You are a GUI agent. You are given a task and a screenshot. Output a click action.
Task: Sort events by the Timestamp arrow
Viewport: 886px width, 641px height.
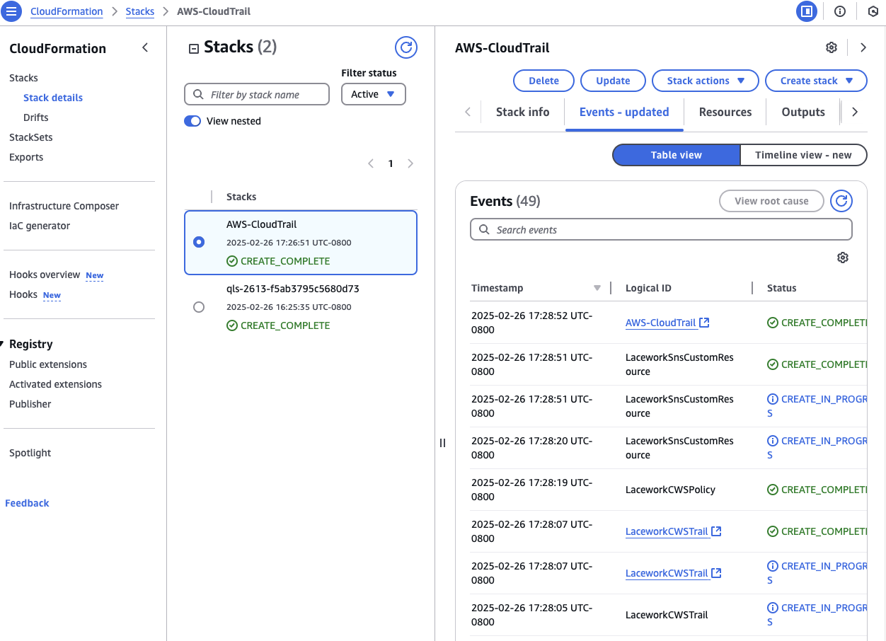coord(597,288)
